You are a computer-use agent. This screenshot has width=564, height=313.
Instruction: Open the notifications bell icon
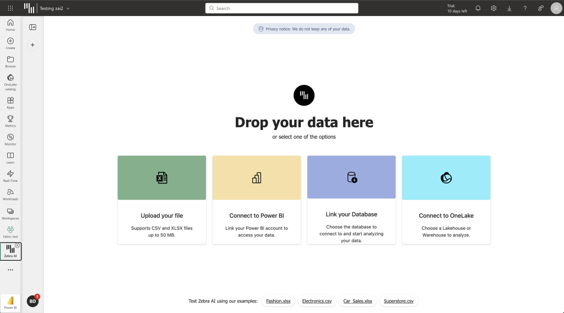[x=478, y=8]
